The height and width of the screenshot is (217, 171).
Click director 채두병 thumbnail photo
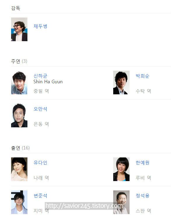pyautogui.click(x=19, y=29)
